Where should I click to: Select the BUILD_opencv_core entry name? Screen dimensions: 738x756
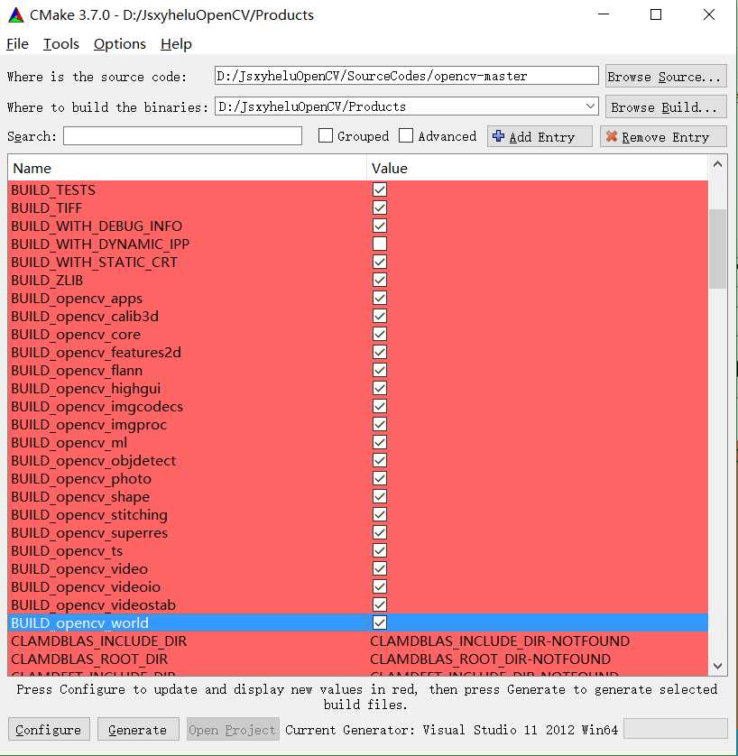click(76, 334)
